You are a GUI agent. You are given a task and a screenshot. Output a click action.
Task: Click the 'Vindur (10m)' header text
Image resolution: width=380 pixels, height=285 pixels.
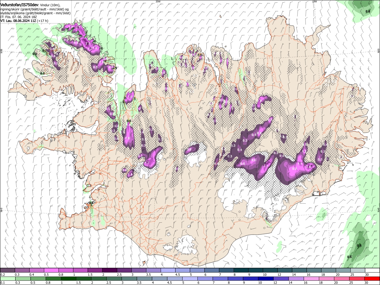point(50,5)
